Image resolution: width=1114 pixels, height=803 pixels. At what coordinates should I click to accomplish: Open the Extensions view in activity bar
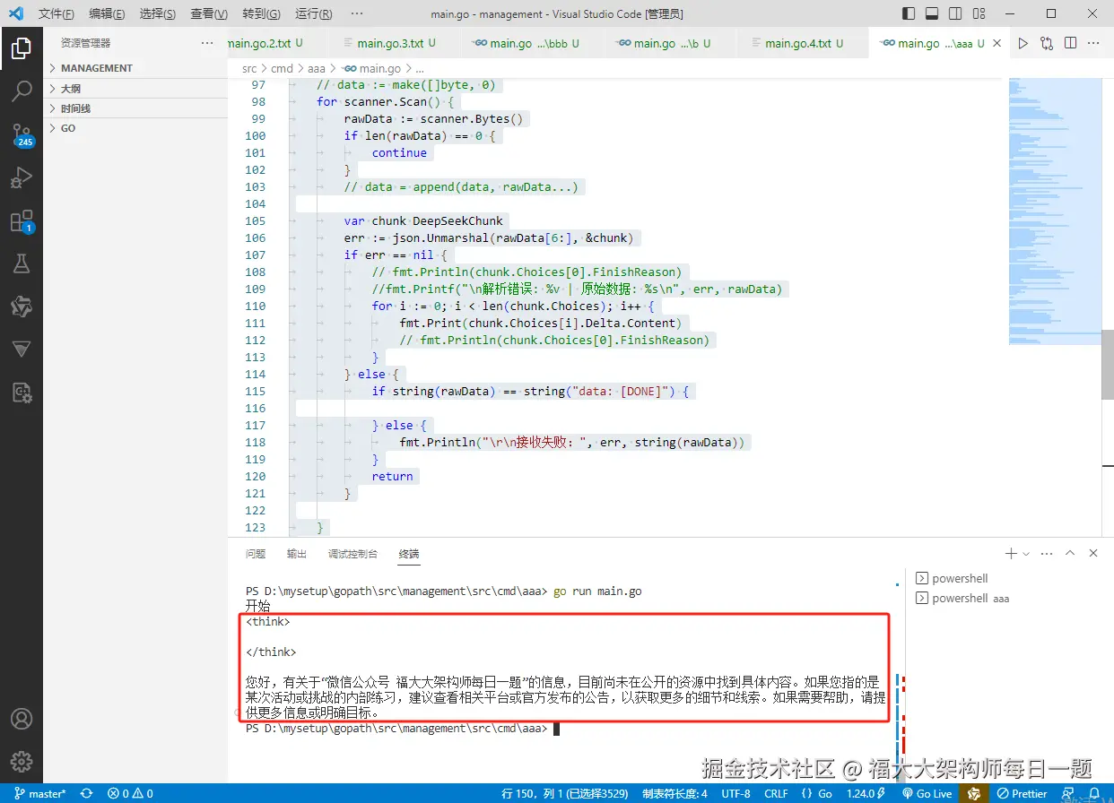click(x=22, y=221)
